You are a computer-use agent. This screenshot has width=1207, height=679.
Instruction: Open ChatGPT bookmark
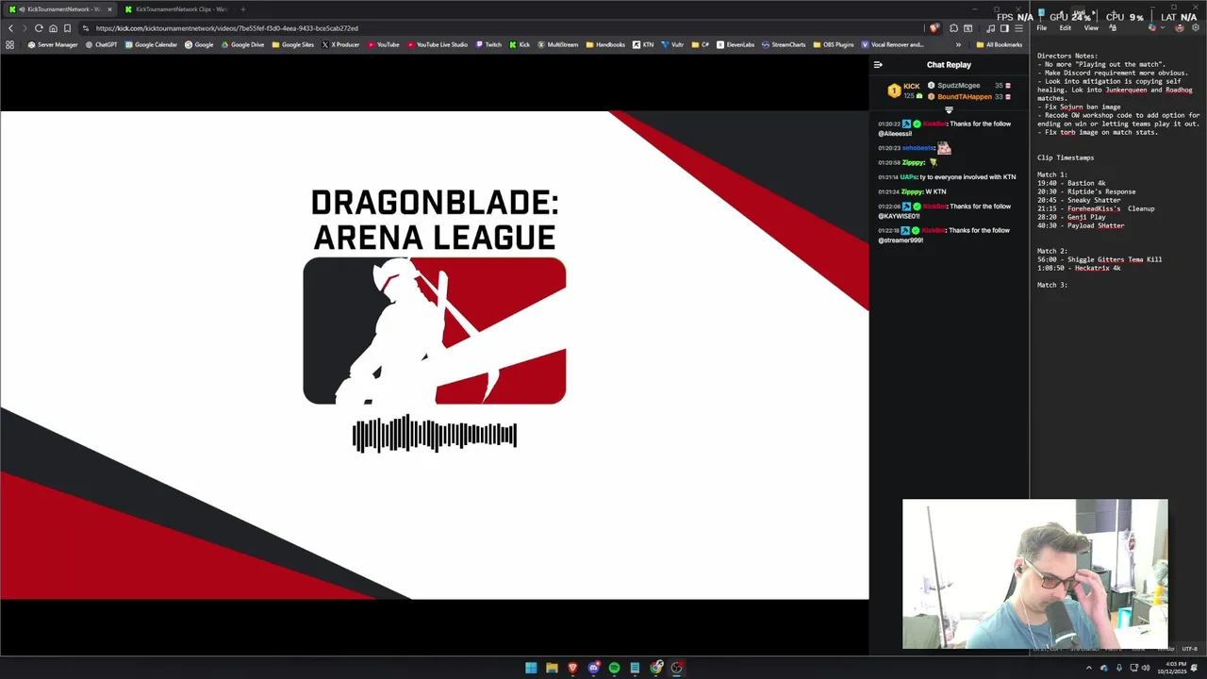tap(101, 44)
